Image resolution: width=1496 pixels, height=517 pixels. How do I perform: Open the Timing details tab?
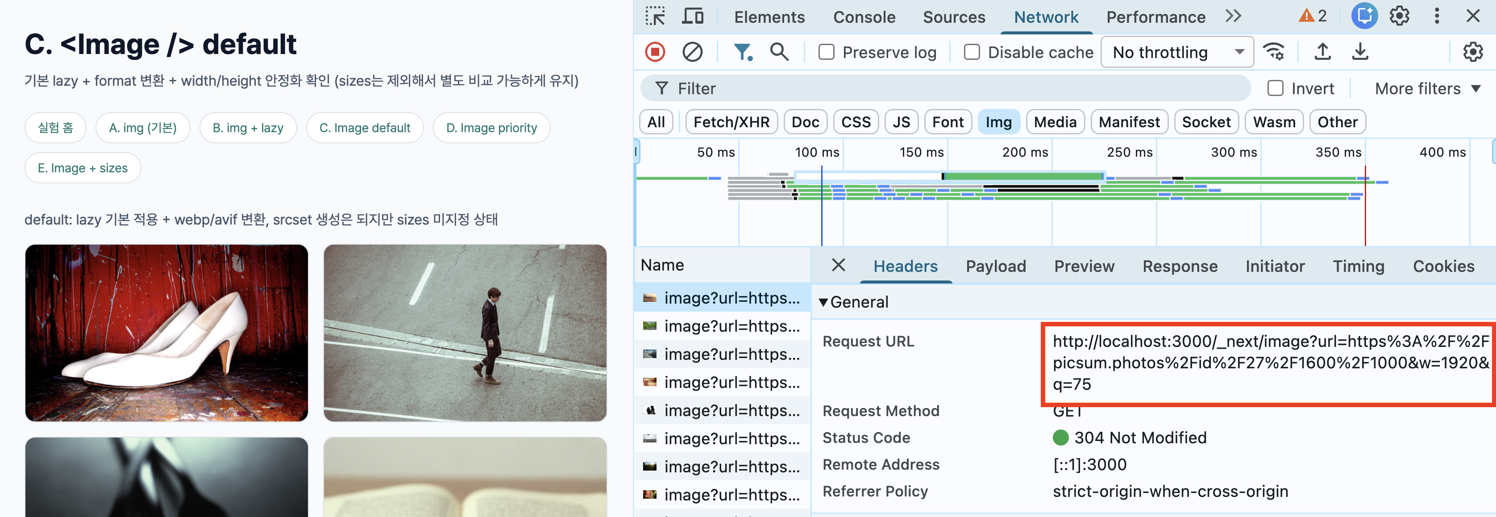click(1358, 266)
